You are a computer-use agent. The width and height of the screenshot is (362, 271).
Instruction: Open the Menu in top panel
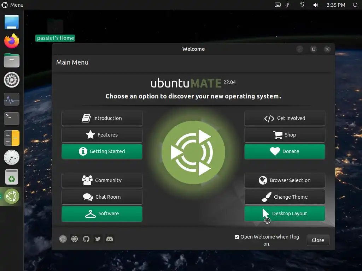pos(12,5)
